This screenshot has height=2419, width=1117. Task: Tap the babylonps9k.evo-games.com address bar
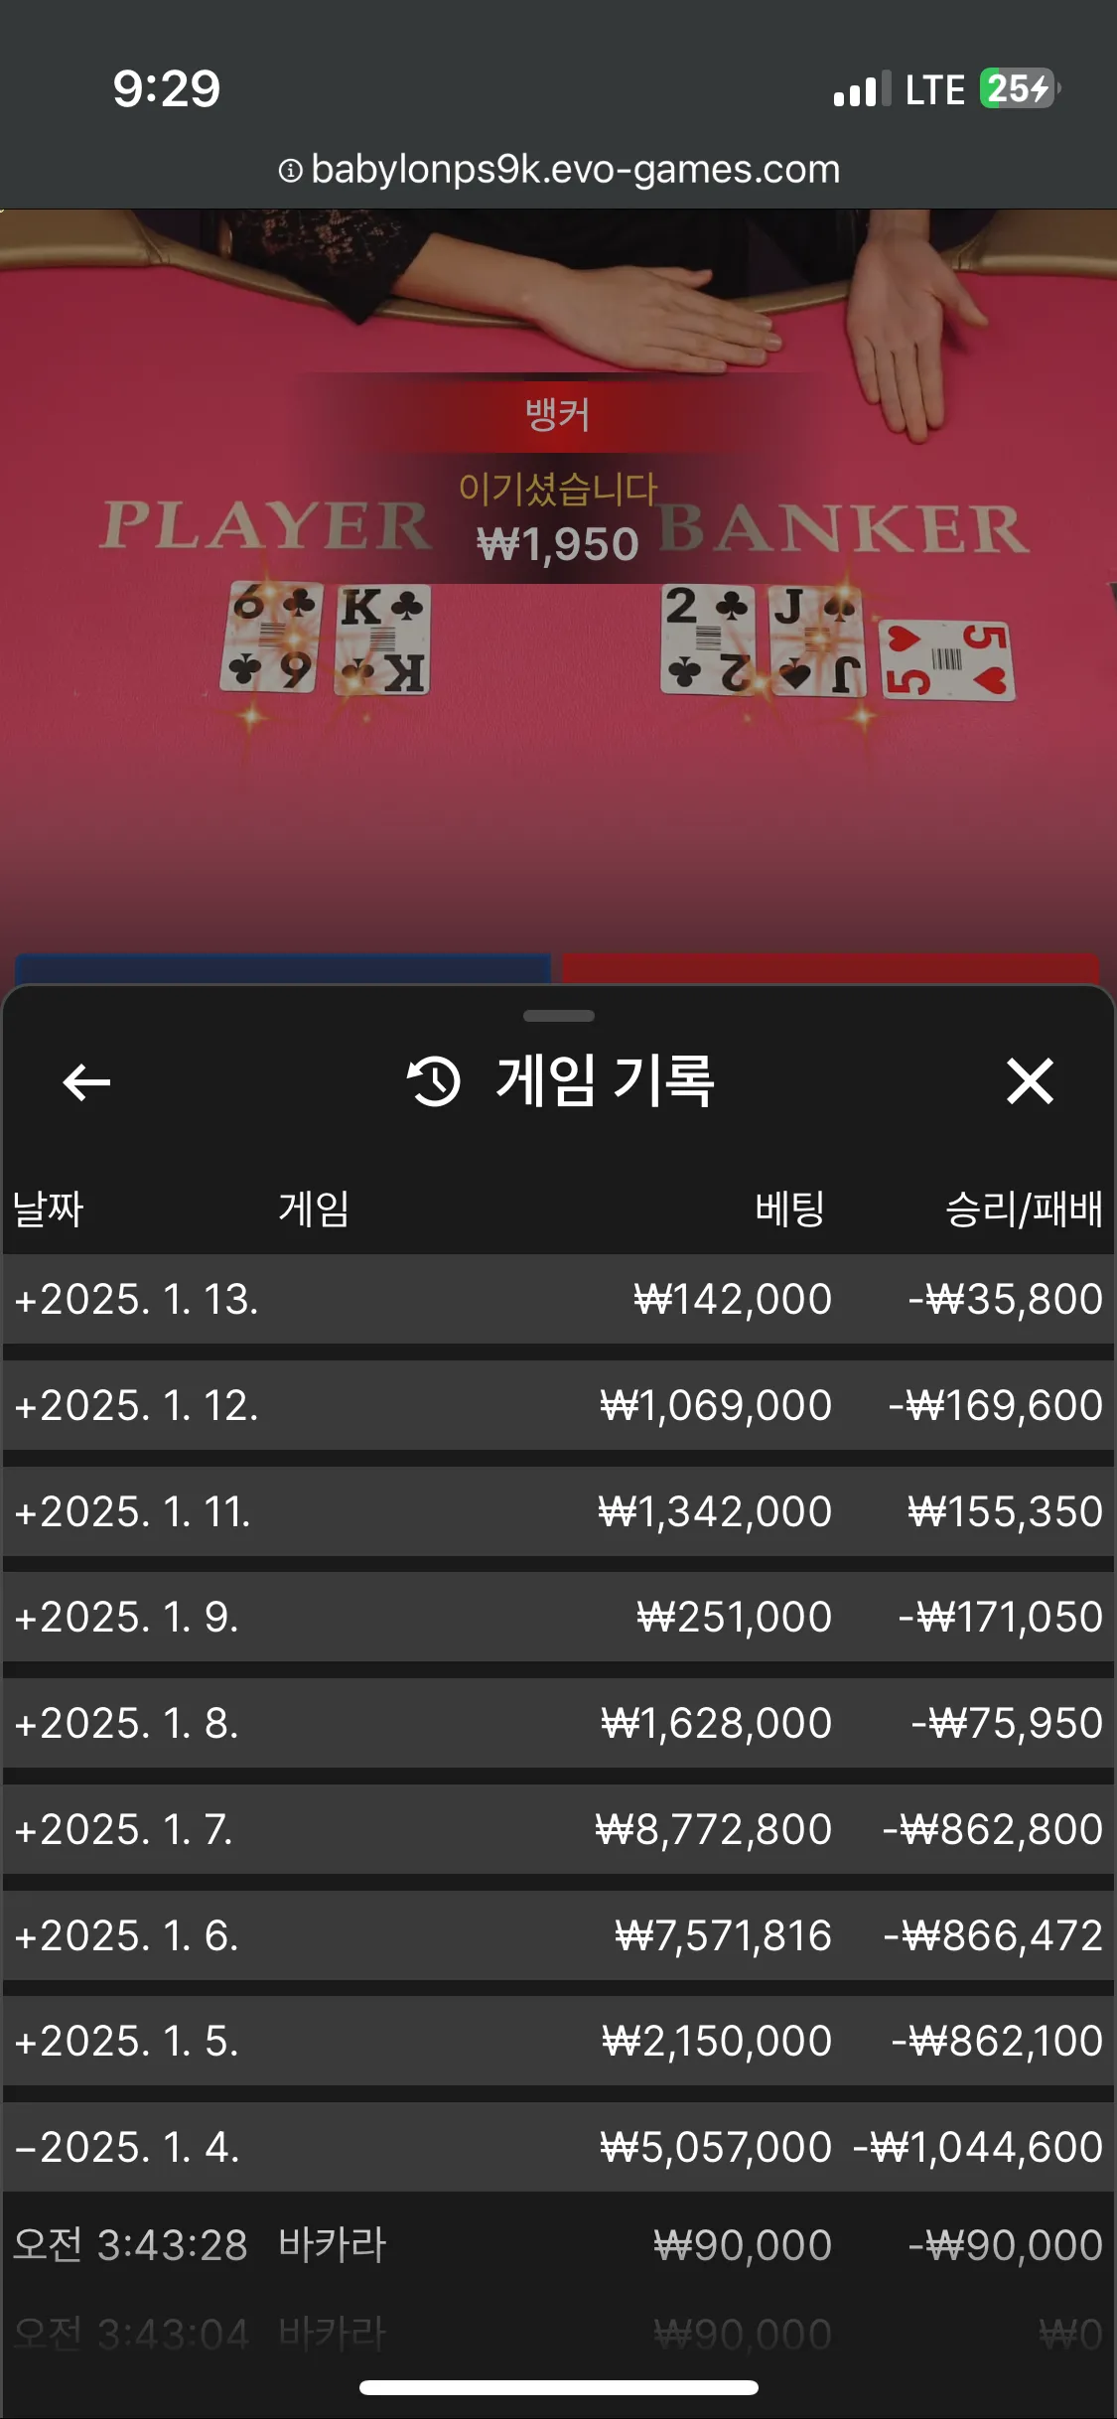(x=559, y=170)
